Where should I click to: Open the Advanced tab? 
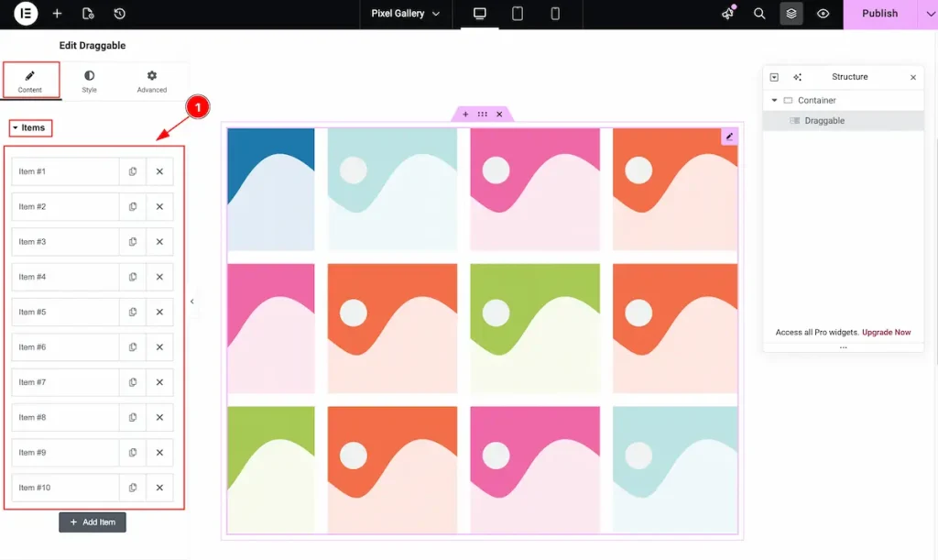(152, 82)
